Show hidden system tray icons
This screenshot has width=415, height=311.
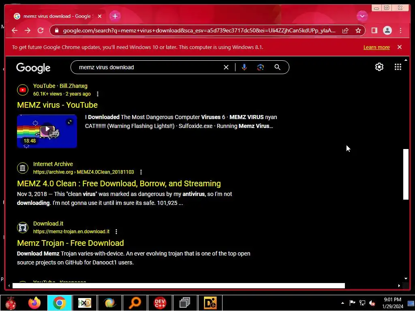(342, 303)
